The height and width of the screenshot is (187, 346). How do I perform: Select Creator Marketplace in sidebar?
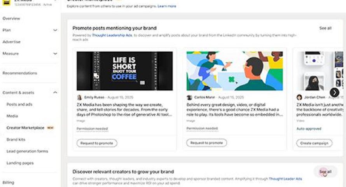pyautogui.click(x=25, y=128)
